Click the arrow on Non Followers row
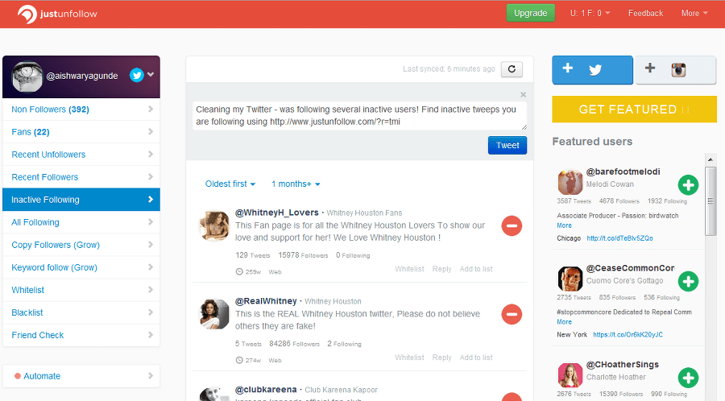The width and height of the screenshot is (725, 401). coord(151,109)
